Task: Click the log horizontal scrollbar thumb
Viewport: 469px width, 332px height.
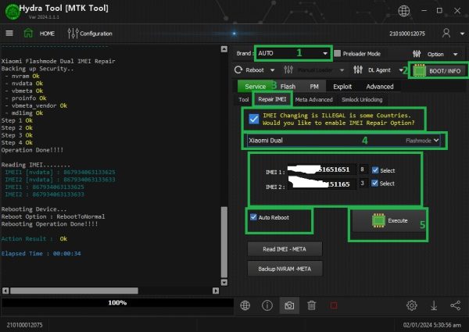Action: point(74,291)
